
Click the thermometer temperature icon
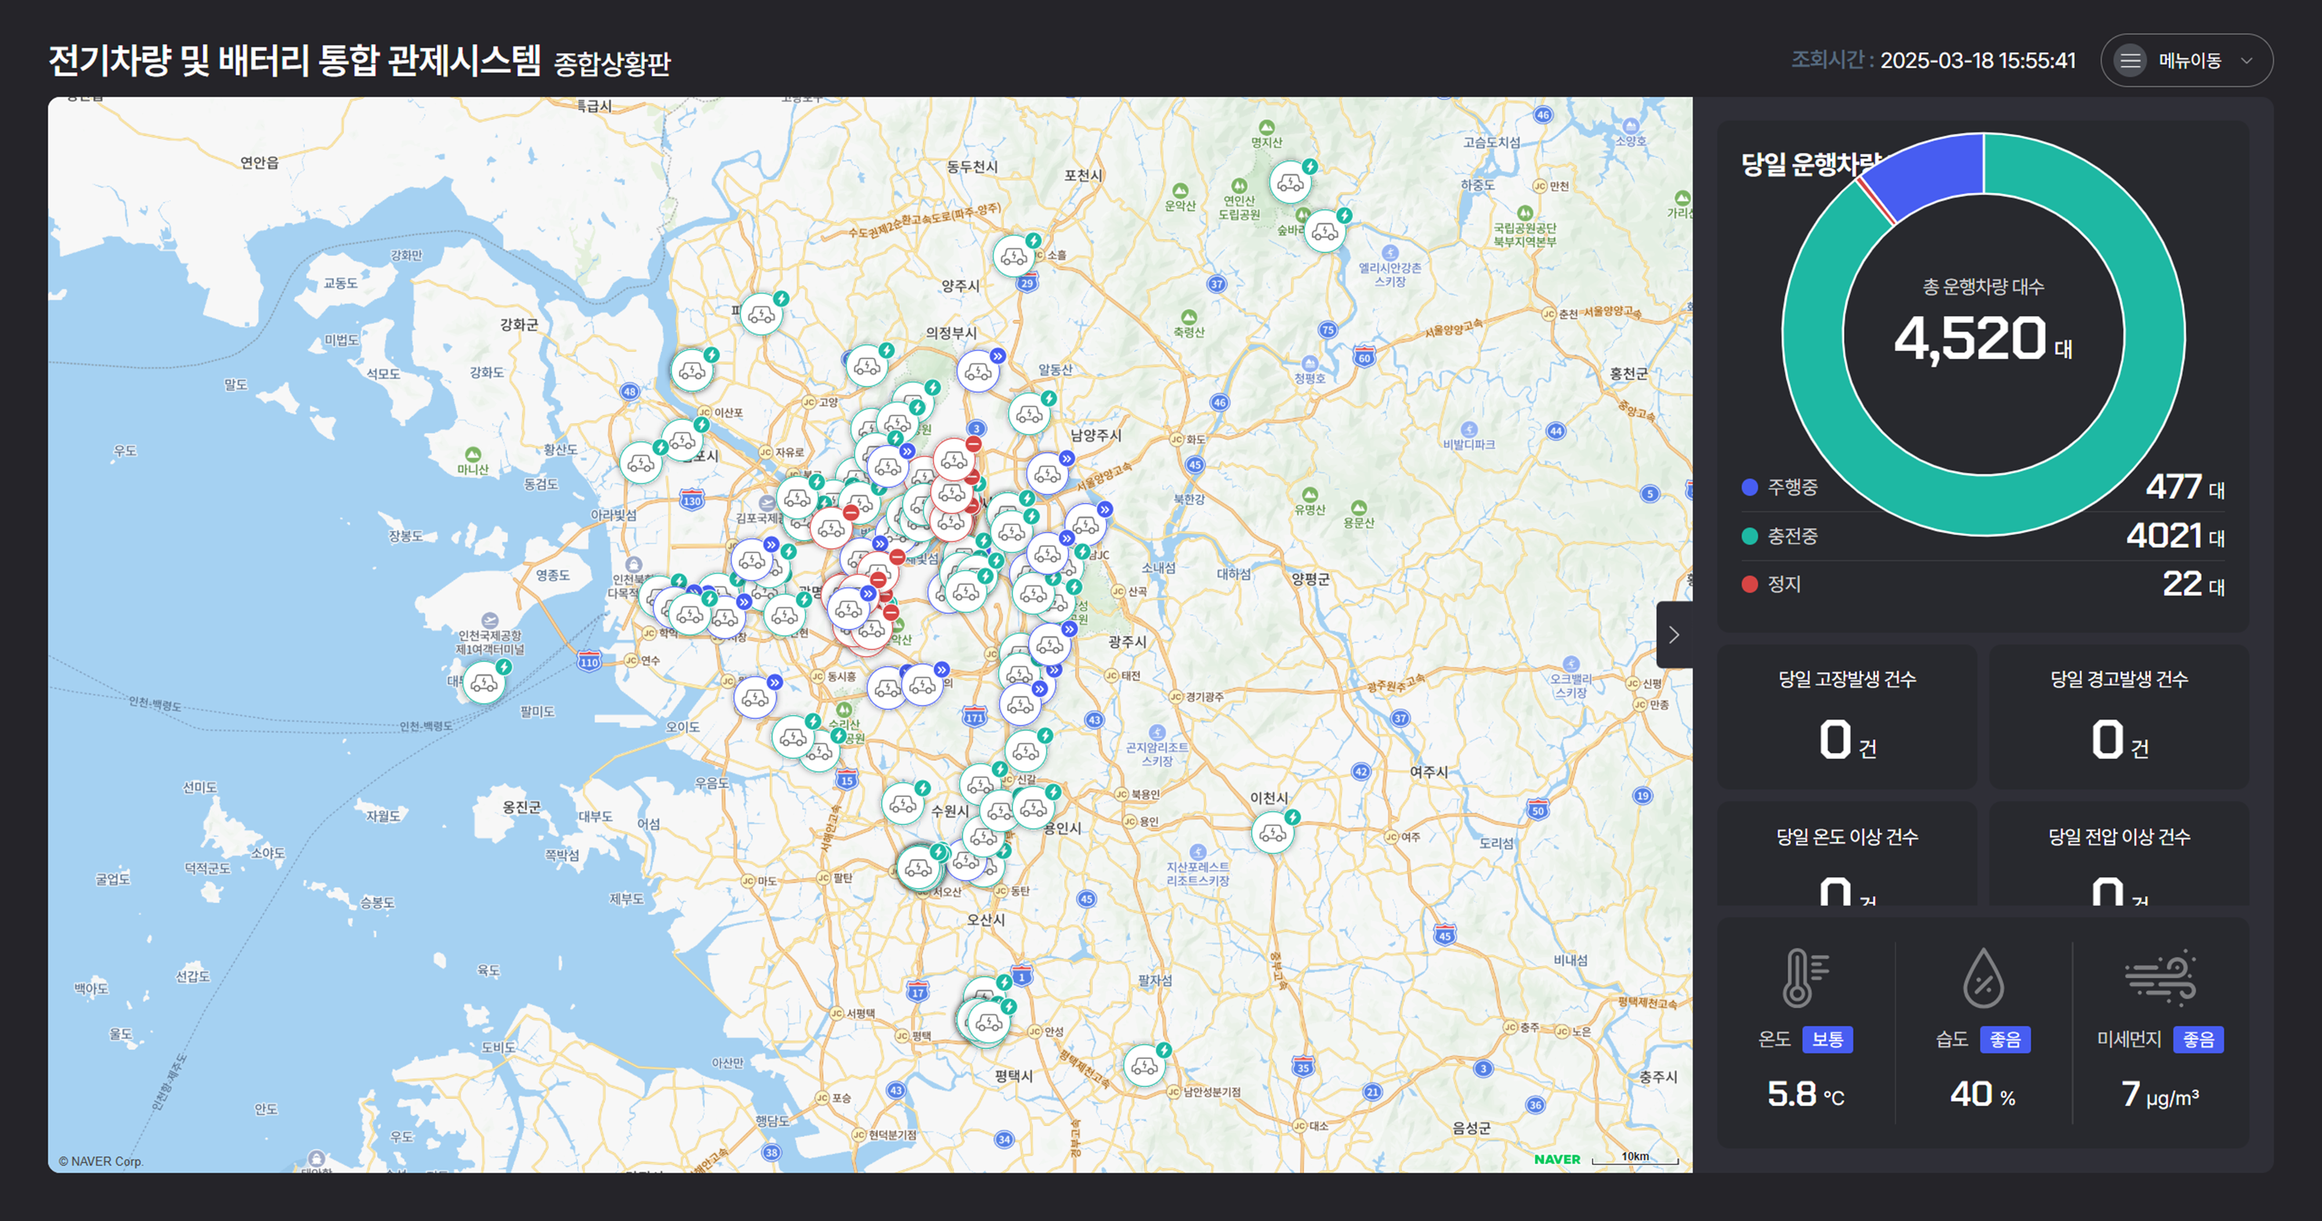click(x=1804, y=978)
